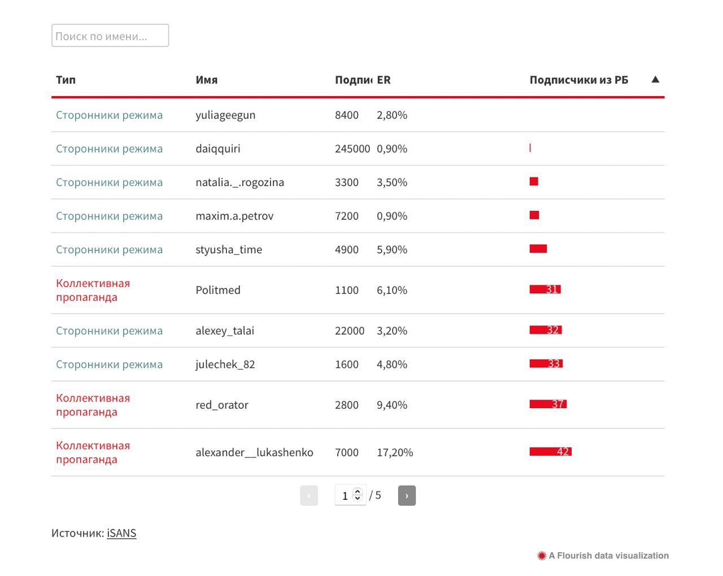Select the alexander__lukashenko name cell
This screenshot has height=576, width=723.
(x=254, y=452)
